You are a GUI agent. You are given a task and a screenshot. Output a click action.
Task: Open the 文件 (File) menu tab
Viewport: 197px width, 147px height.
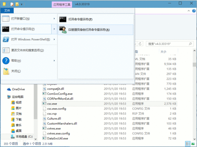(7, 11)
